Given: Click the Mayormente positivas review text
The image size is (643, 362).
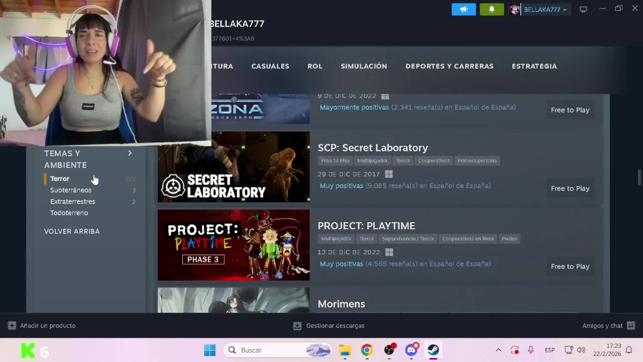Looking at the screenshot, I should coord(354,107).
